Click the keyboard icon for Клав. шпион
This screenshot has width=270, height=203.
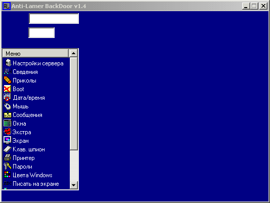click(x=8, y=149)
